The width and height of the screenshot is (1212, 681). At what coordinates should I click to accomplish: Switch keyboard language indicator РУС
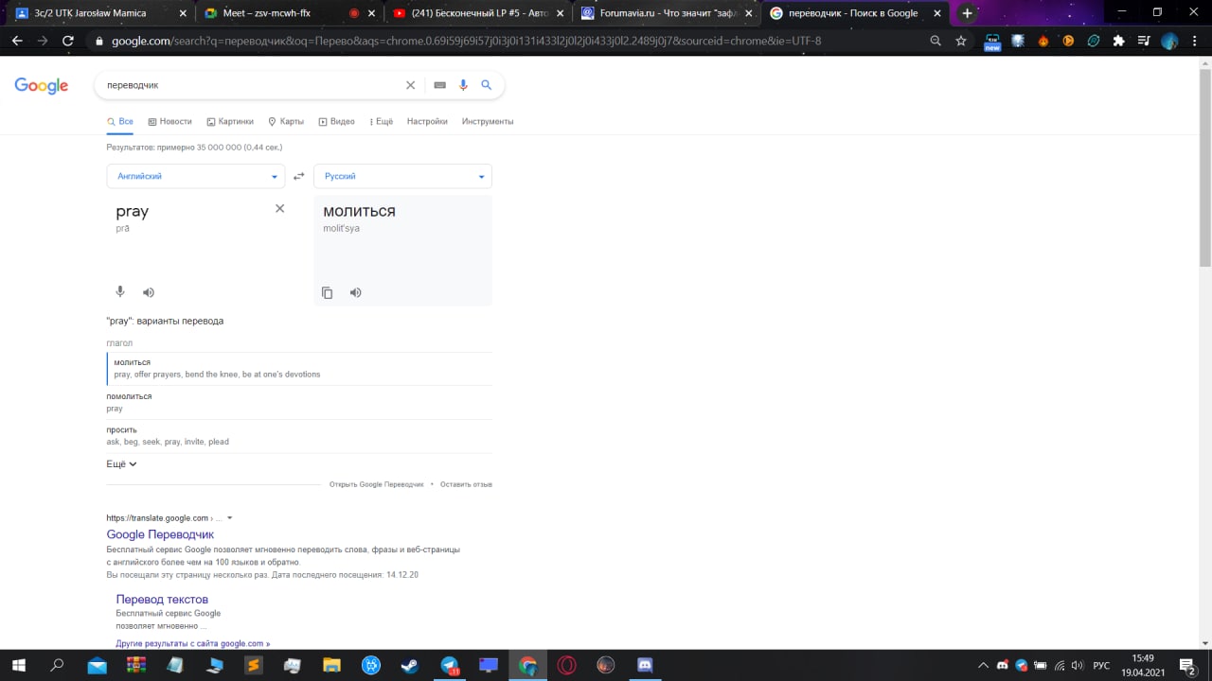(x=1101, y=666)
